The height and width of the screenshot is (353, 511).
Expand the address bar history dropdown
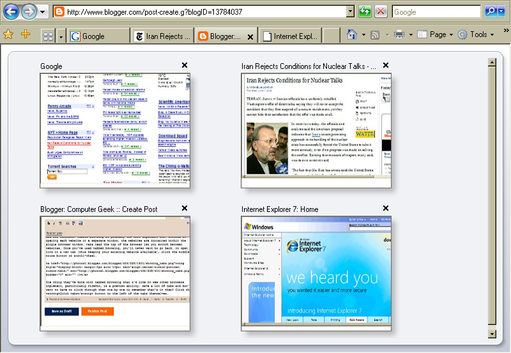tap(350, 12)
